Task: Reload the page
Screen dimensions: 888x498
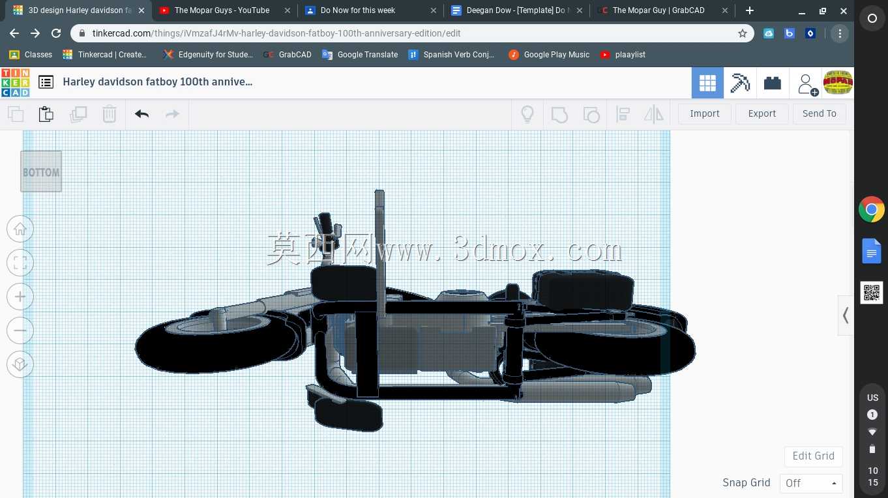Action: [56, 33]
